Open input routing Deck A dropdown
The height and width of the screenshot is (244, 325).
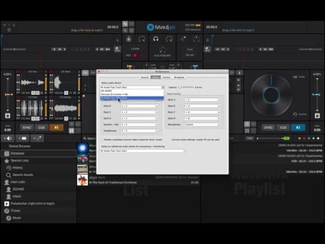click(202, 100)
